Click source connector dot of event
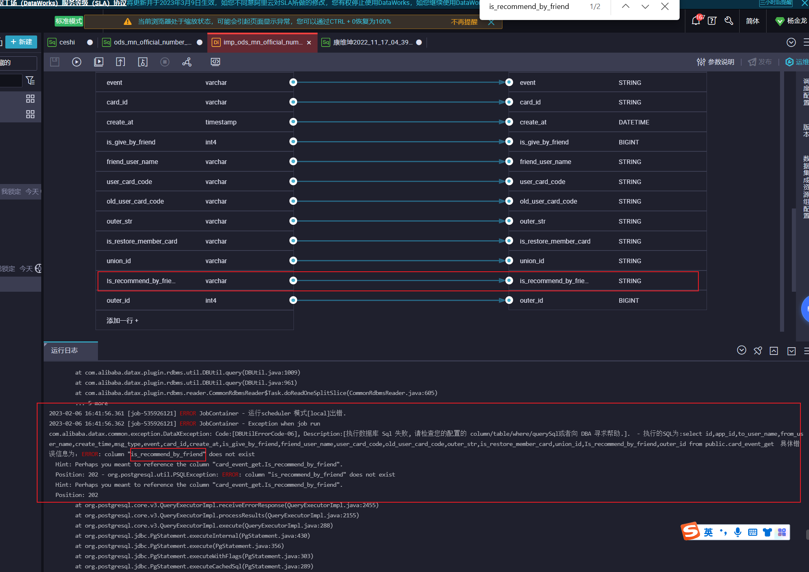 [293, 82]
